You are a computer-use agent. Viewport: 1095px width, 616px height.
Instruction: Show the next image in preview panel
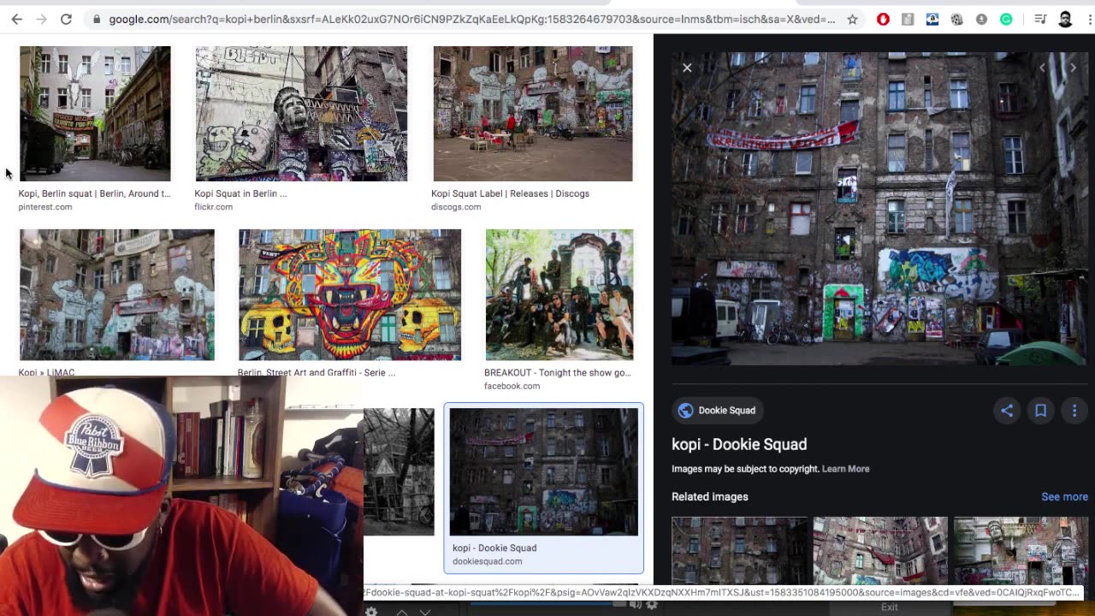[x=1073, y=68]
